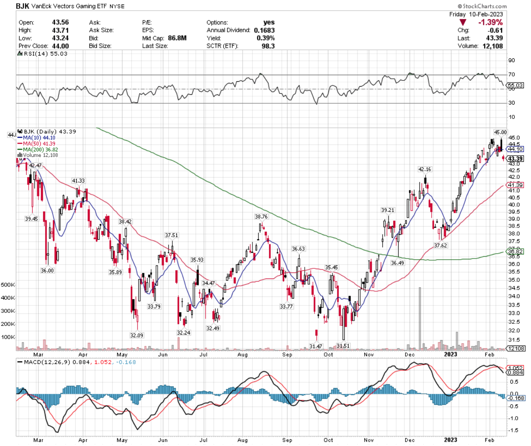Click the Chg value -0.61
Screen dimensions: 531x446
point(495,30)
